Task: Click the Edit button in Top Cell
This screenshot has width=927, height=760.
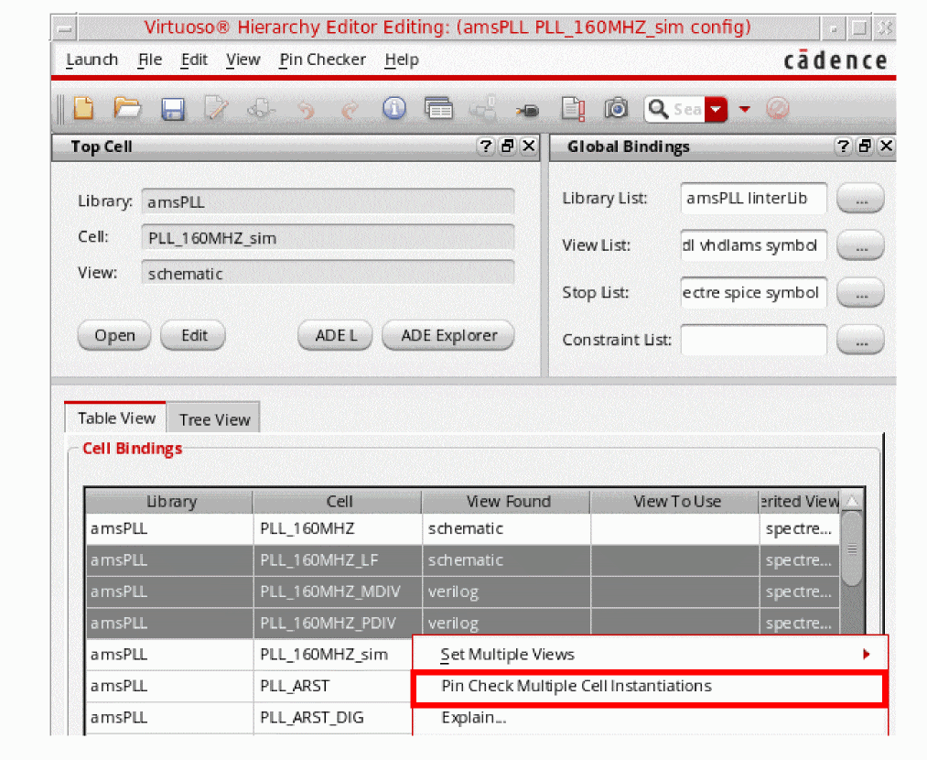Action: (193, 335)
